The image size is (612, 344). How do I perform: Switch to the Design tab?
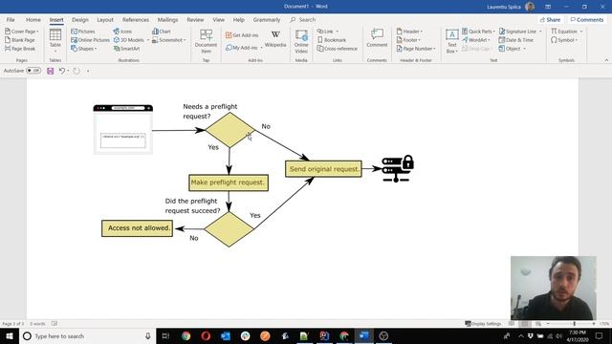(80, 19)
